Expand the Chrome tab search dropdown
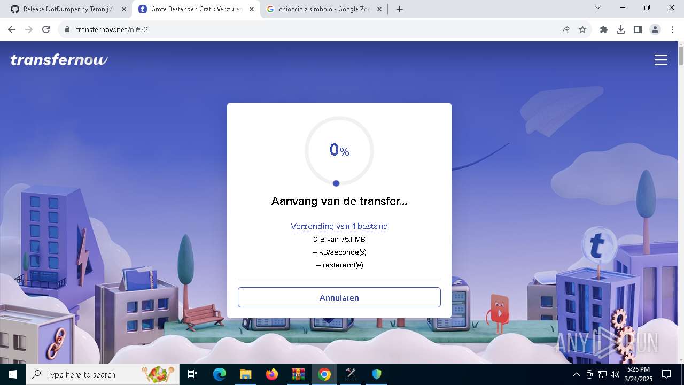684x385 pixels. [598, 7]
